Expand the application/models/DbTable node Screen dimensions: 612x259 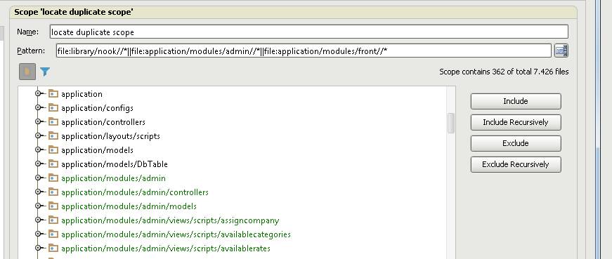[x=38, y=164]
